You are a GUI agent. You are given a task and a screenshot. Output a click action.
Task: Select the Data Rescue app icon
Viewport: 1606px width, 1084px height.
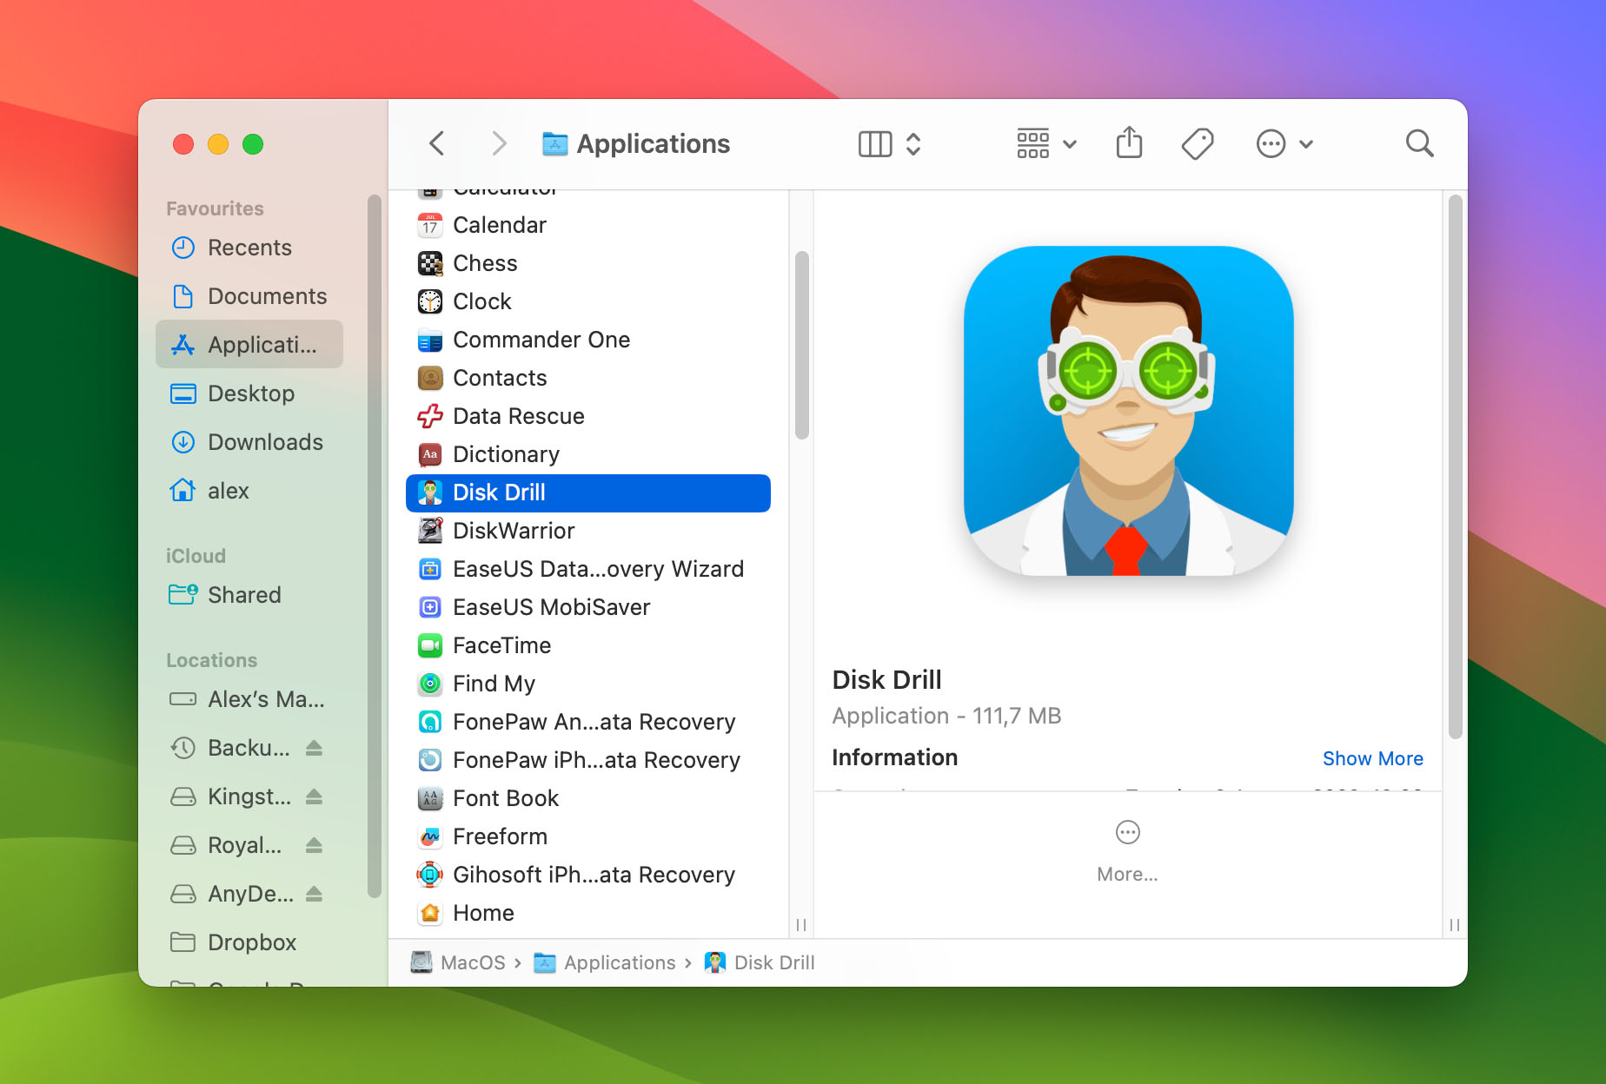point(430,416)
